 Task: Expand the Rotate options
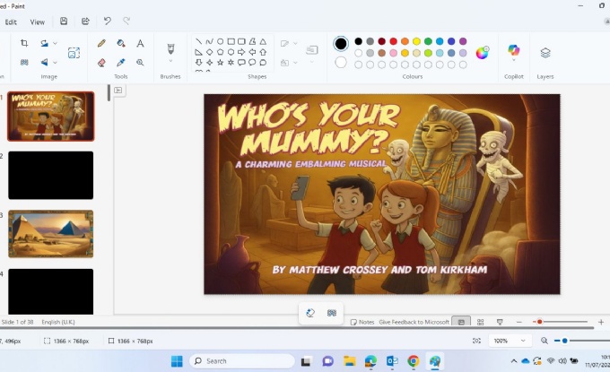(55, 43)
